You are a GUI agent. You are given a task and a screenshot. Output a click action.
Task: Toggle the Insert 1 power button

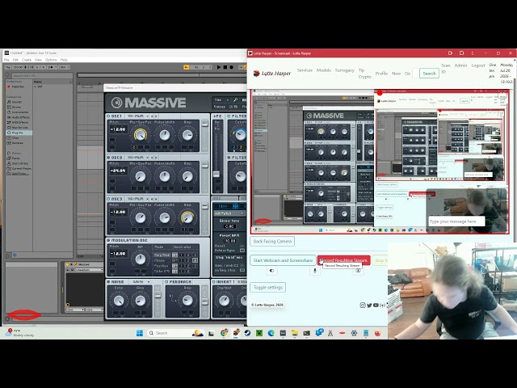(x=214, y=282)
